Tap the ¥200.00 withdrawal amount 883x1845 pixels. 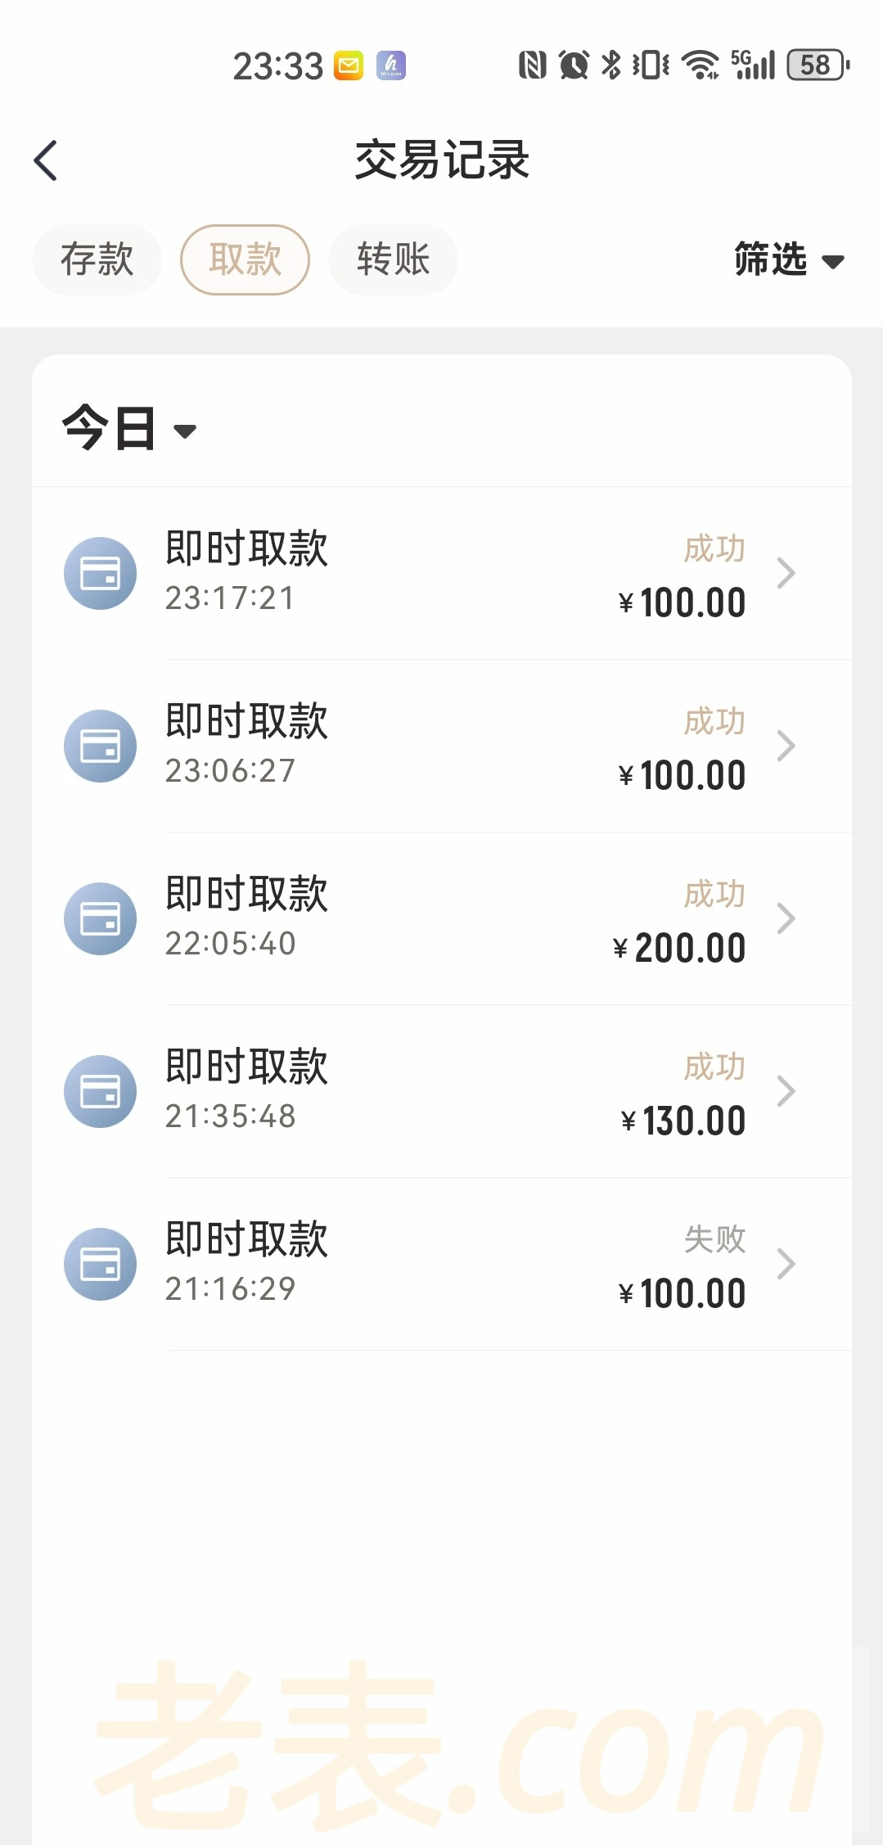(679, 948)
